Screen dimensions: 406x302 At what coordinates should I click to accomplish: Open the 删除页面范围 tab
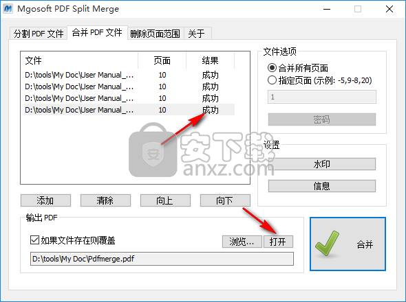(x=156, y=34)
